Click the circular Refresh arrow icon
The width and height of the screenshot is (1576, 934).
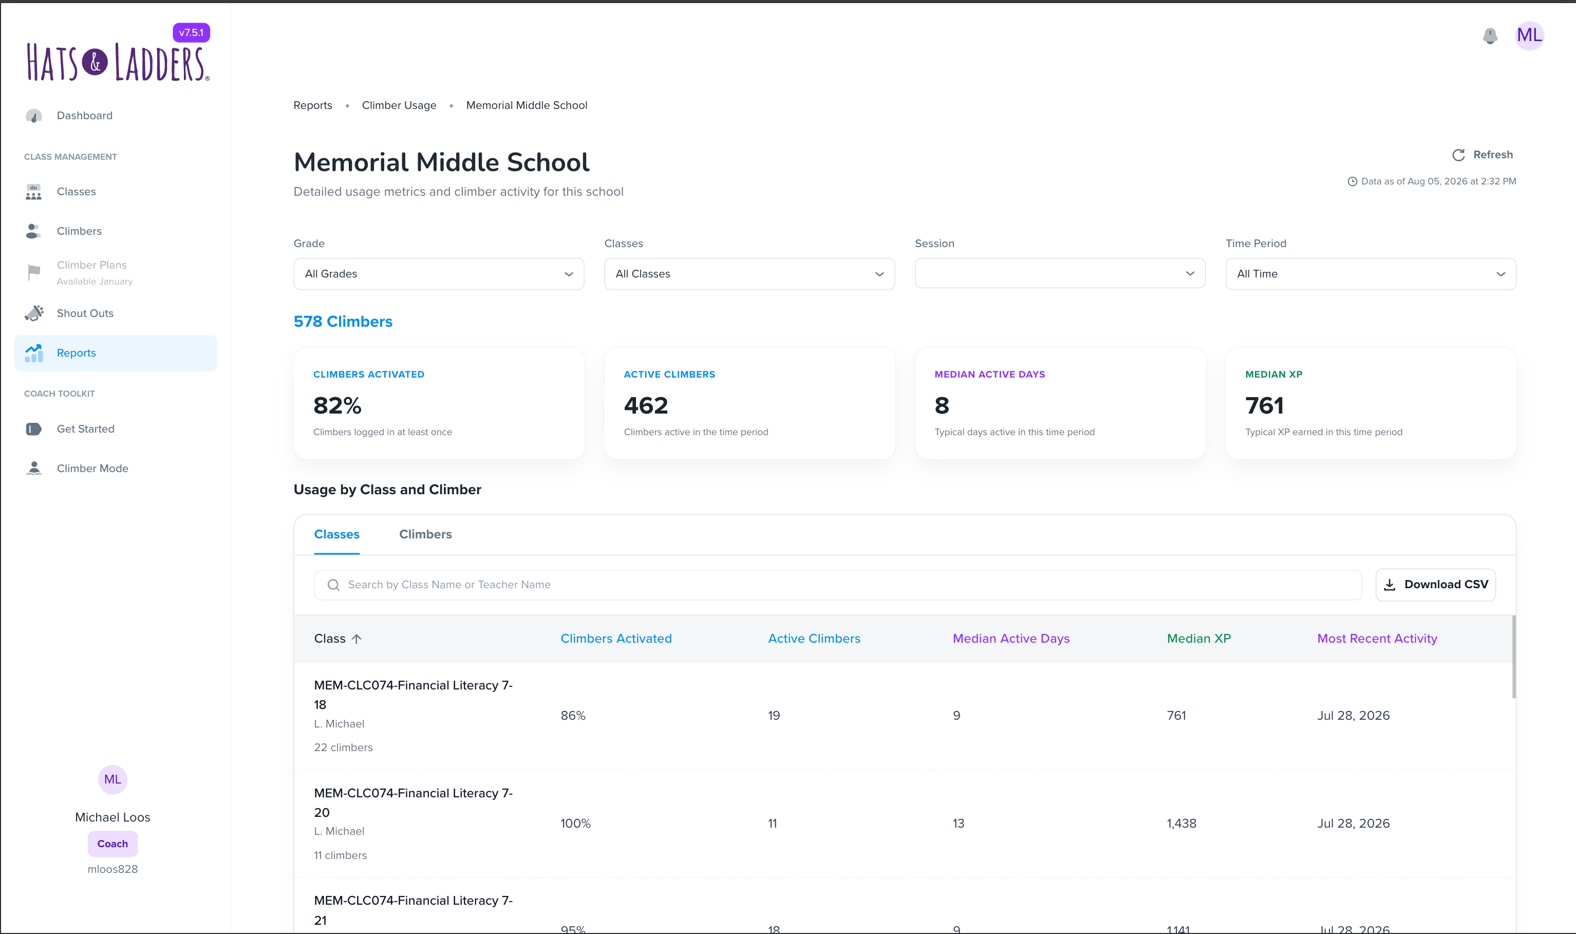(1458, 155)
